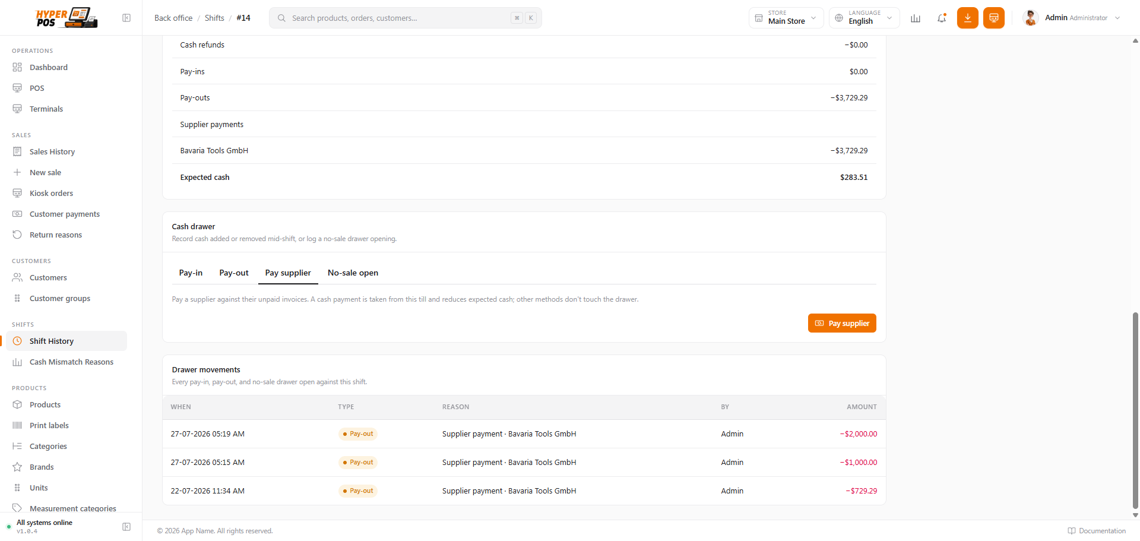Open the Documentation link

tap(1097, 531)
